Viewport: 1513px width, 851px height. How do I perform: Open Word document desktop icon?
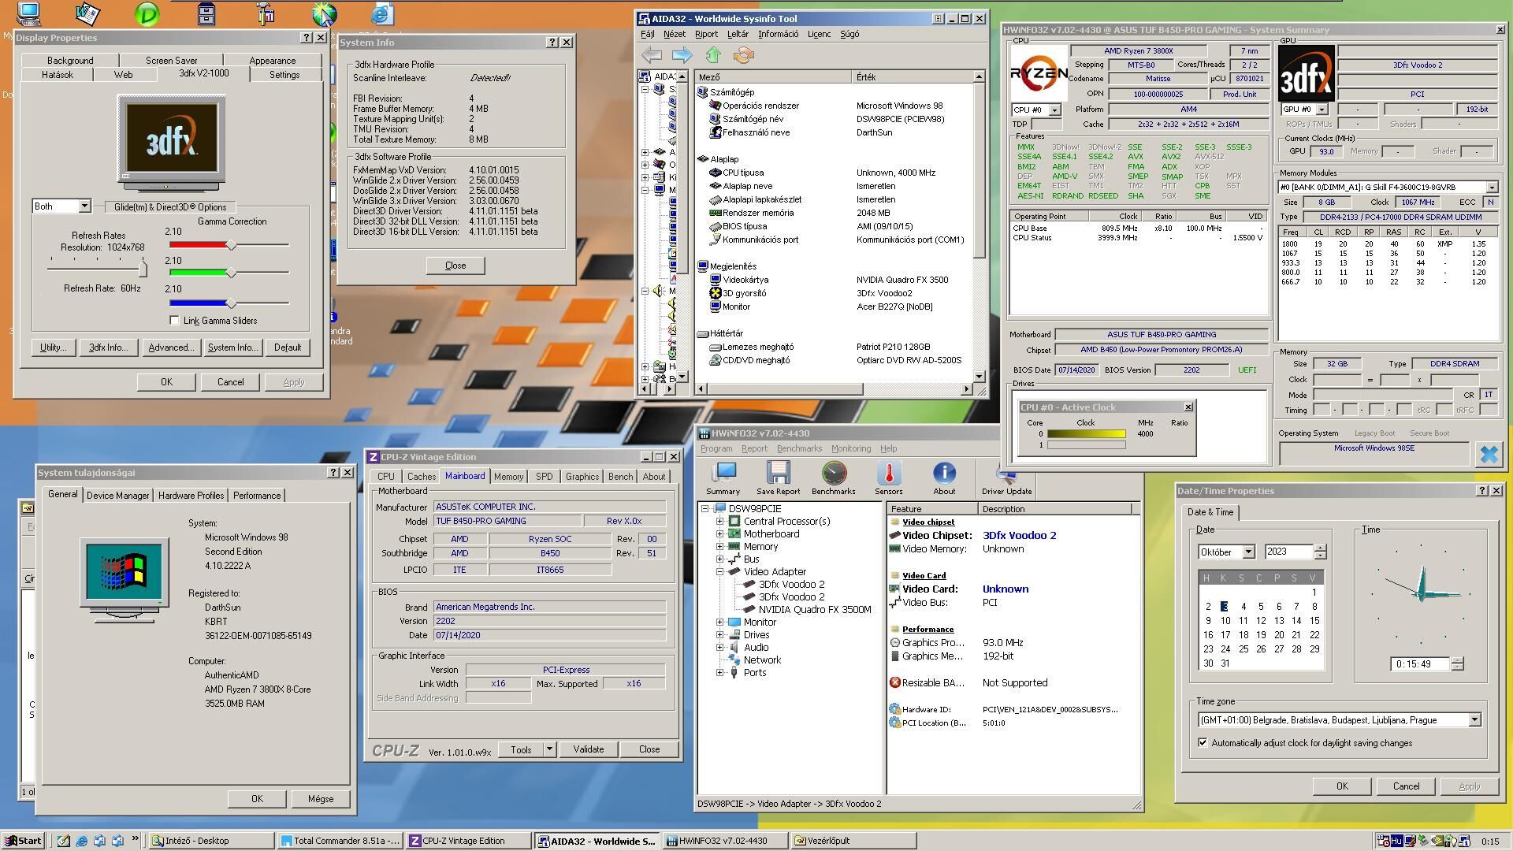tap(87, 13)
